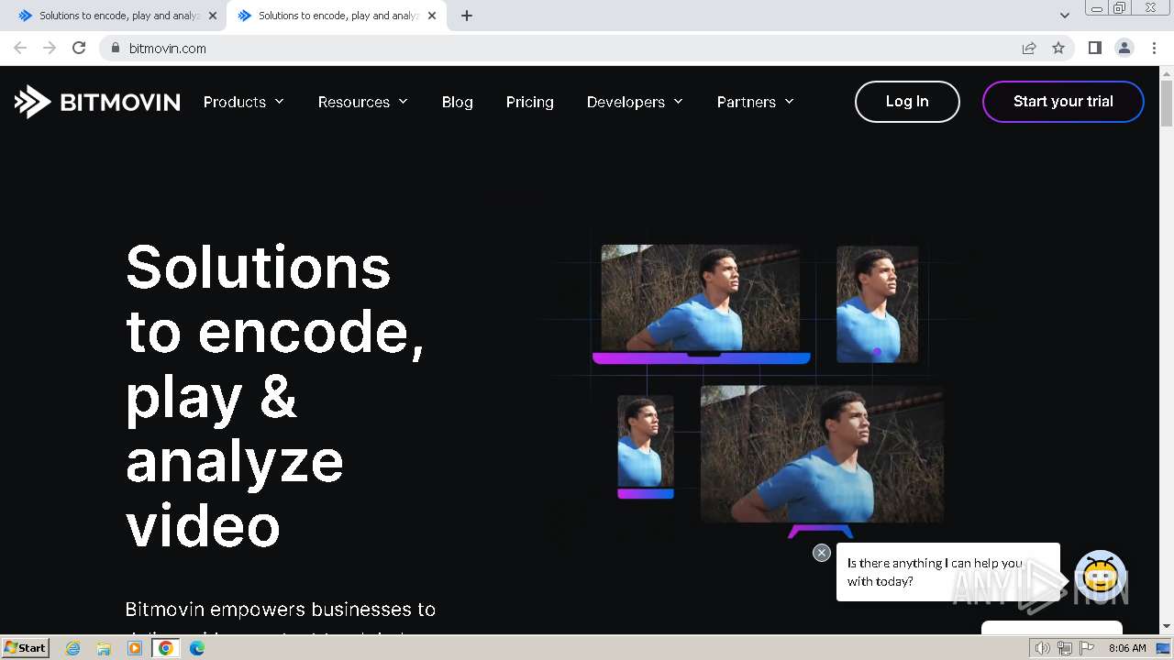Expand the Developers menu
Image resolution: width=1174 pixels, height=660 pixels.
635,102
